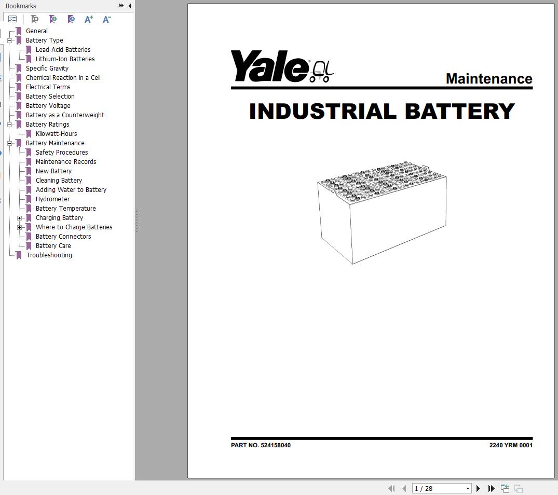The width and height of the screenshot is (558, 495).
Task: Expand the Where to Charge Batteries node
Action: (x=20, y=227)
